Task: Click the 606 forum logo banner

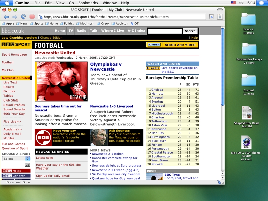Action: 43,137
